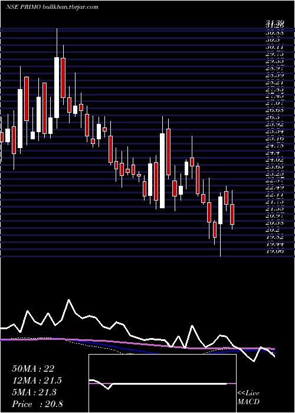Click the 24.4 price axis label

(x=273, y=152)
